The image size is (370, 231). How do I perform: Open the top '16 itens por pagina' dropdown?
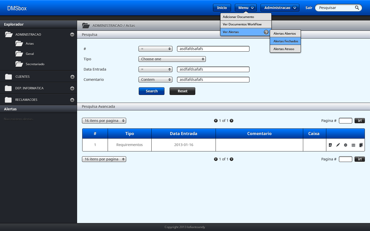(x=104, y=121)
